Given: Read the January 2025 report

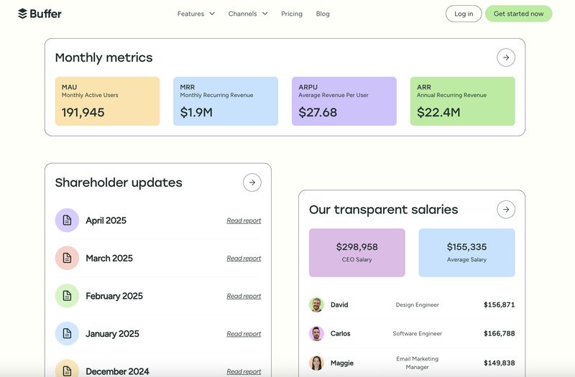Looking at the screenshot, I should [244, 334].
